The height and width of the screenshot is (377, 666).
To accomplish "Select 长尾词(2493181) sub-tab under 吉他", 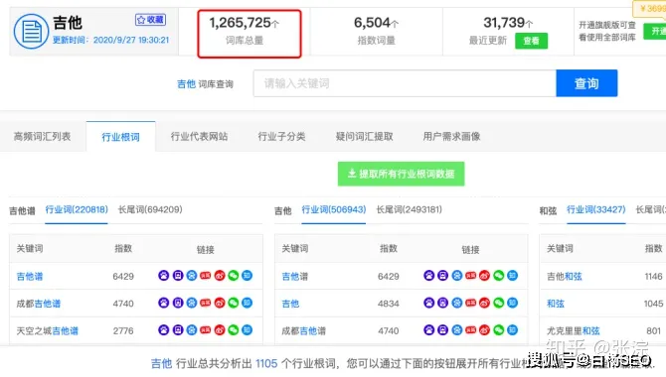I will pos(409,209).
